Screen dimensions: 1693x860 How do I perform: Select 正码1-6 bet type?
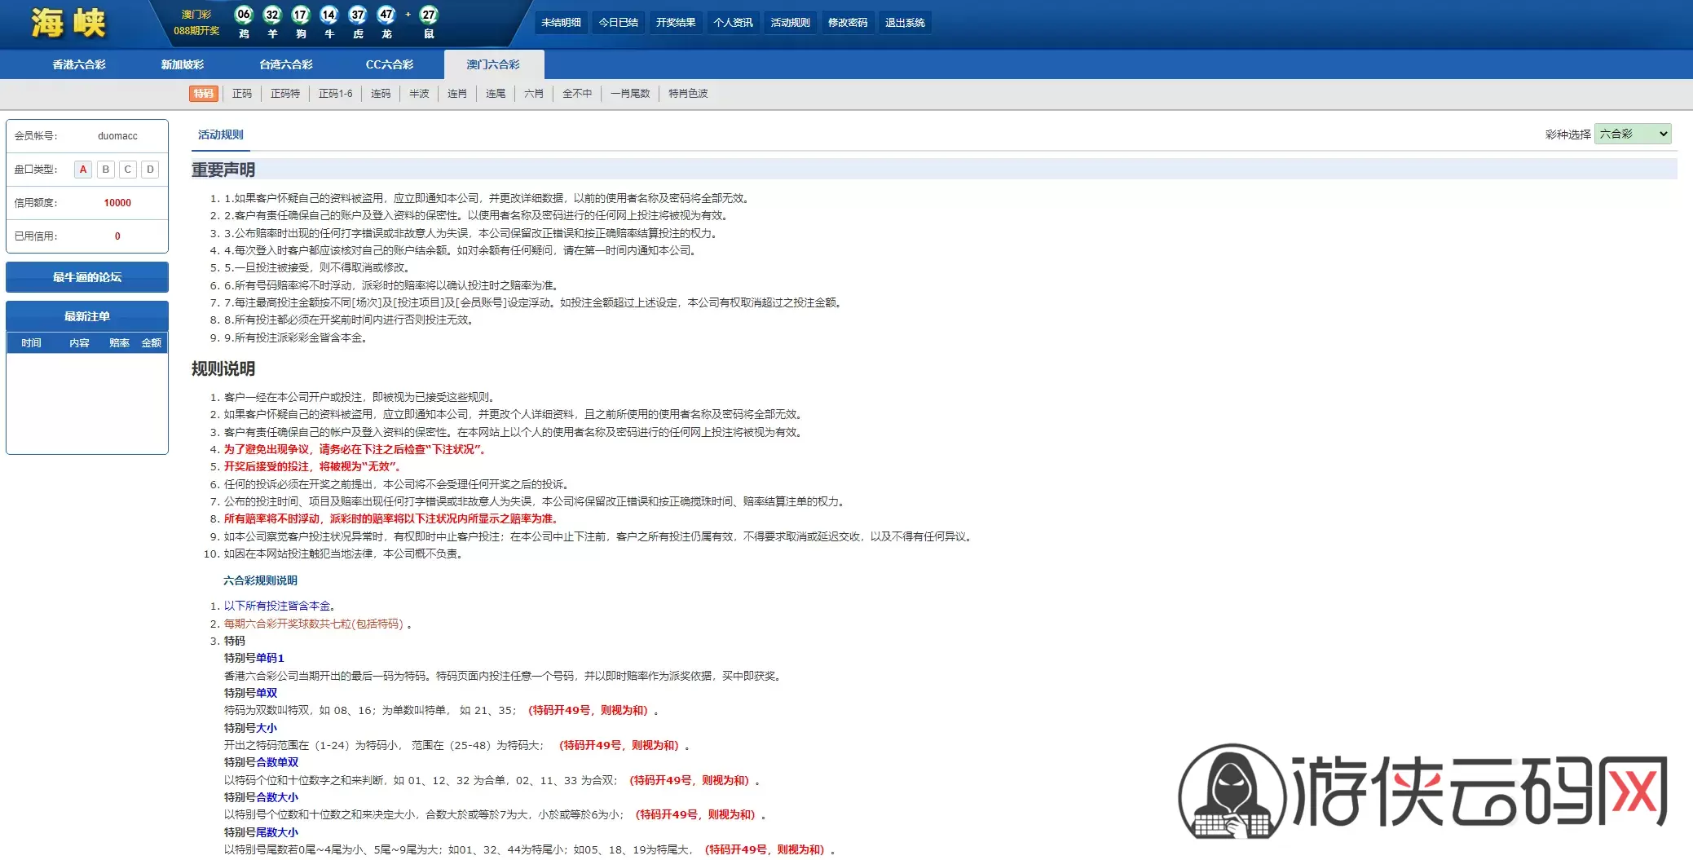coord(336,94)
